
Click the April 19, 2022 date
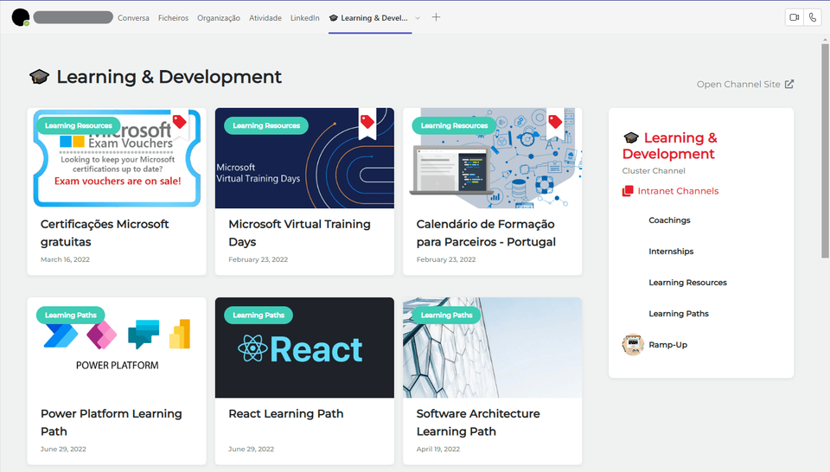(x=438, y=449)
